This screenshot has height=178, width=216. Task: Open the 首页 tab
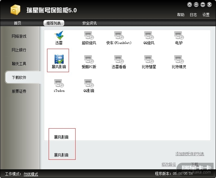pos(17,23)
